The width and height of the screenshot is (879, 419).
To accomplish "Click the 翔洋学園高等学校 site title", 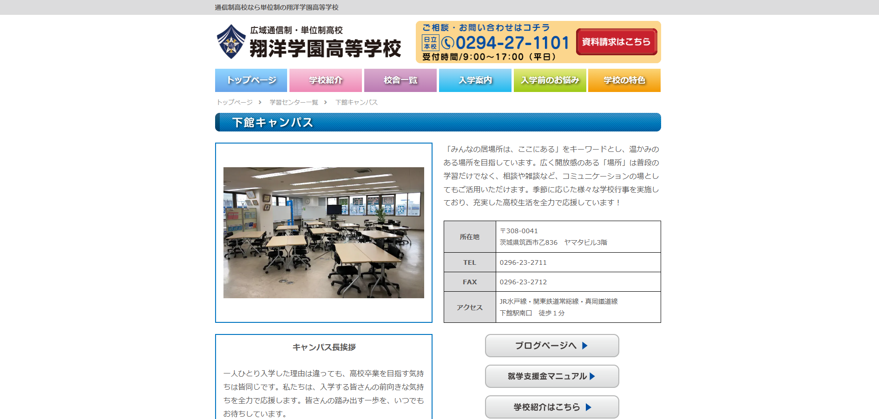I will point(325,48).
